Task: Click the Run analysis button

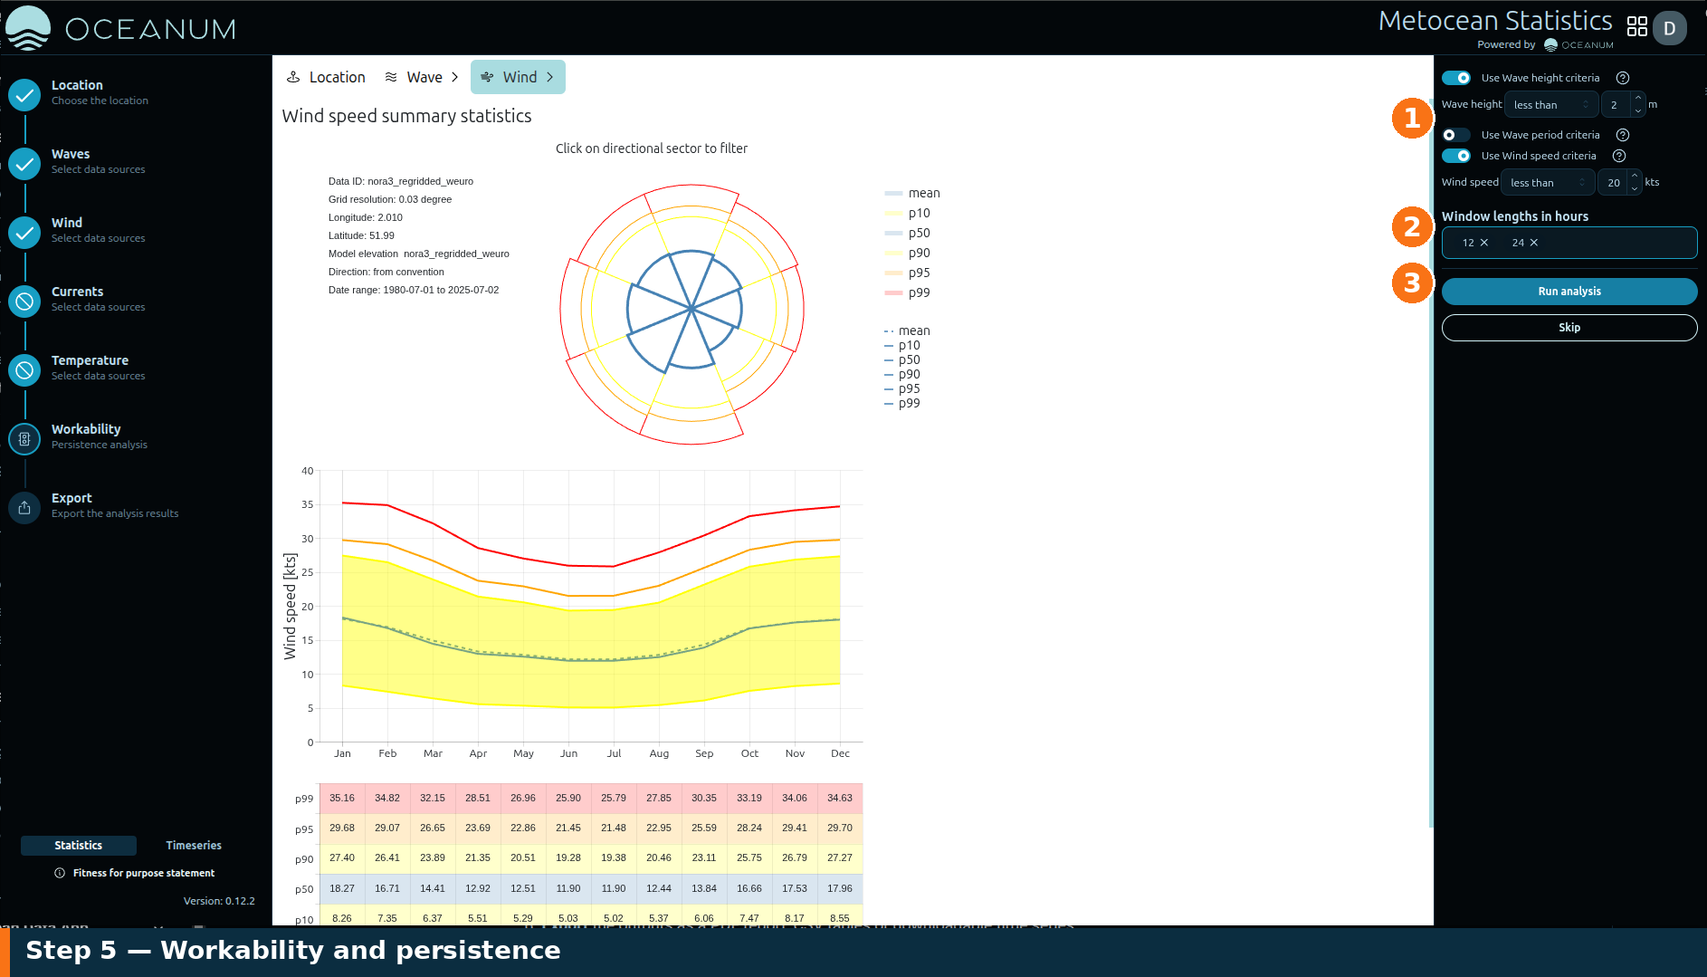Action: [x=1569, y=292]
